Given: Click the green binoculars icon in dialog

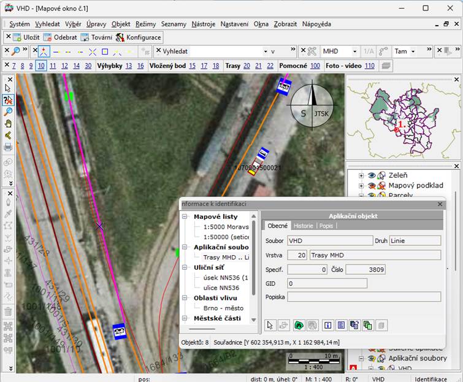Looking at the screenshot, I should point(299,325).
